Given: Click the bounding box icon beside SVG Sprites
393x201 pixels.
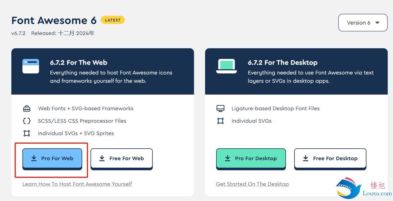Looking at the screenshot, I should [x=27, y=133].
